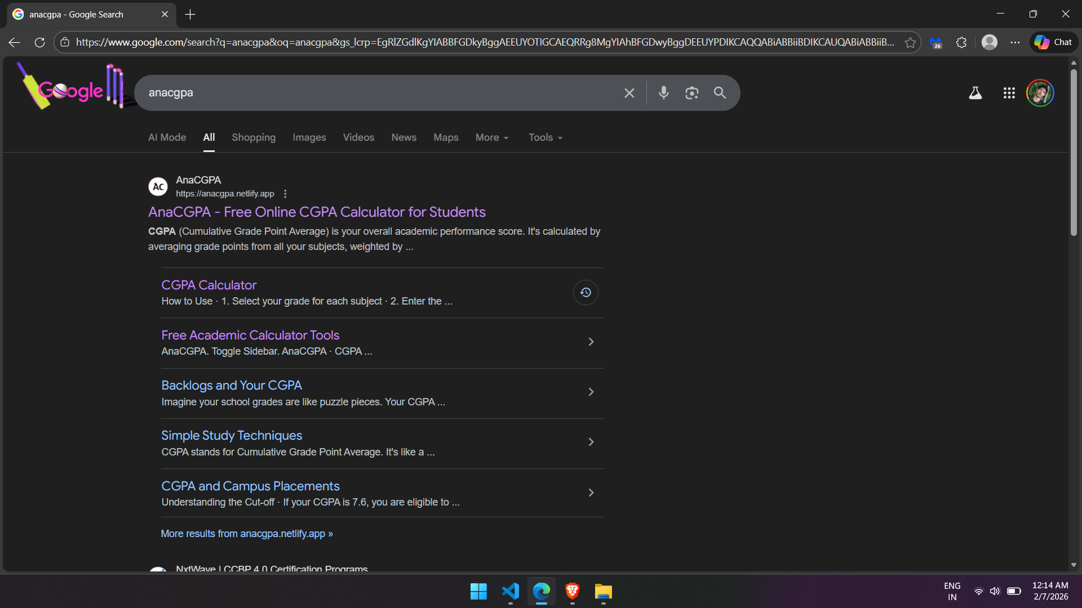Open Brave browser from taskbar
Screen dimensions: 1082x608
[x=573, y=592]
